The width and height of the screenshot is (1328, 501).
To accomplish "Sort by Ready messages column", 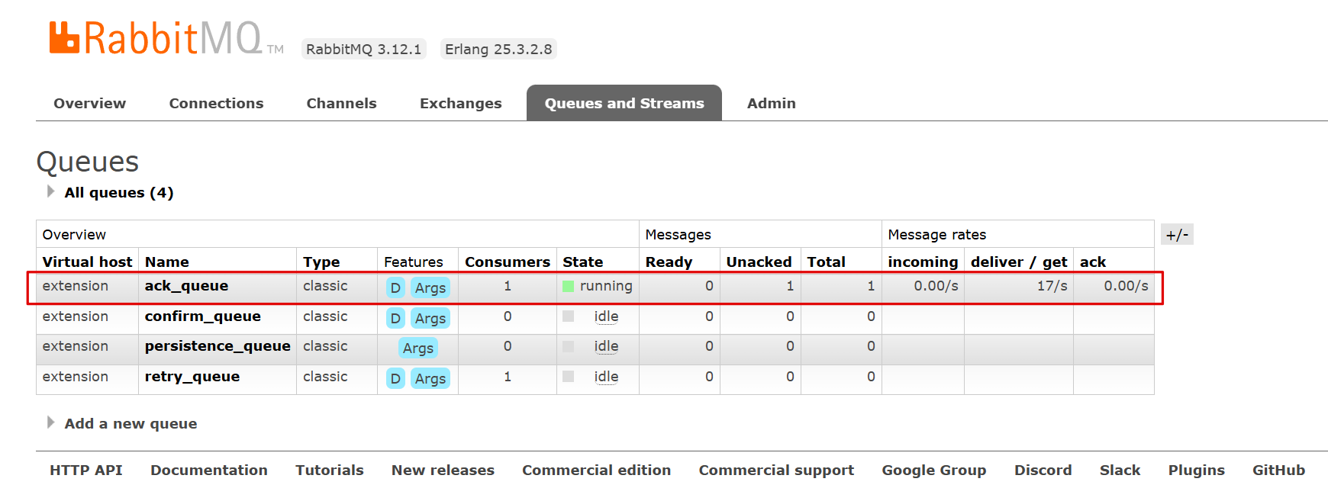I will 669,262.
